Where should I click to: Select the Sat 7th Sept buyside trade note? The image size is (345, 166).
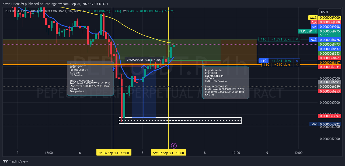pos(226,83)
